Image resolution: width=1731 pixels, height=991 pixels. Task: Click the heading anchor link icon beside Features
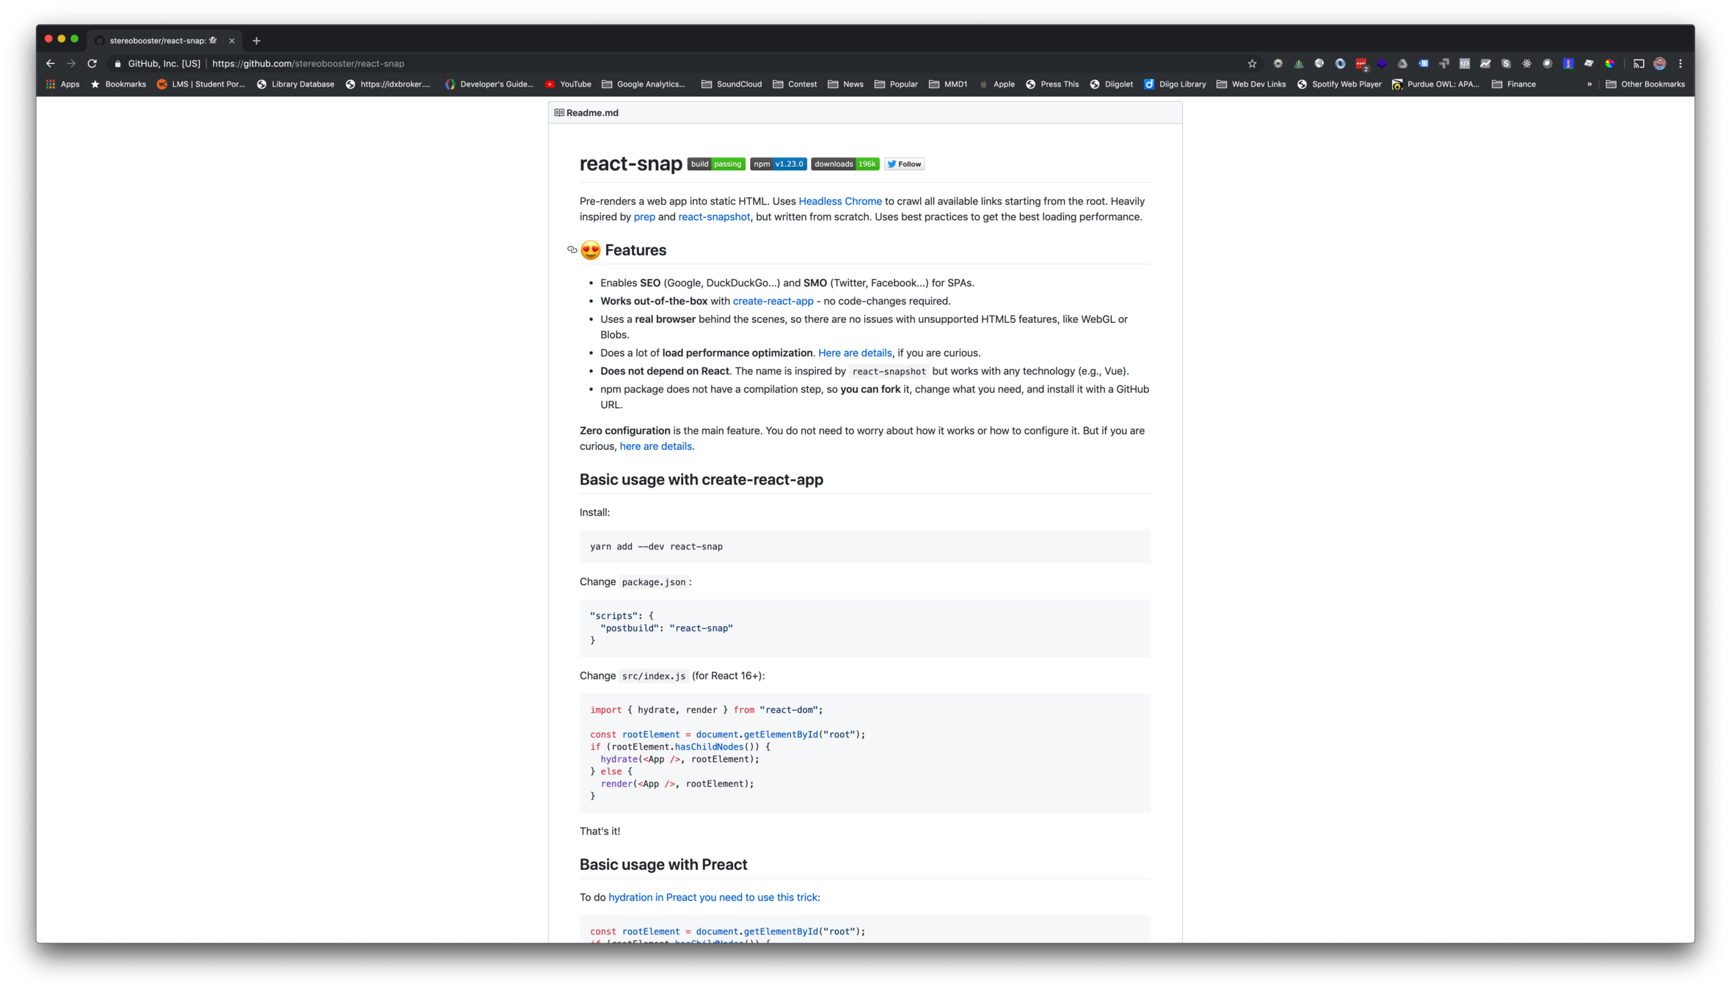pyautogui.click(x=572, y=250)
